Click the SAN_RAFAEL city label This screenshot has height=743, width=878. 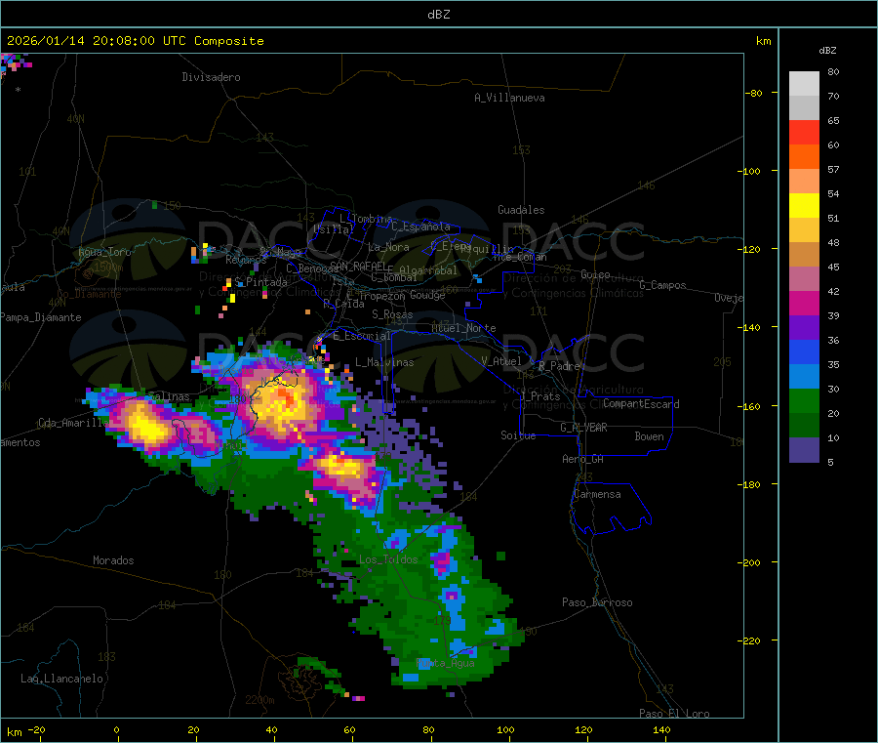358,266
